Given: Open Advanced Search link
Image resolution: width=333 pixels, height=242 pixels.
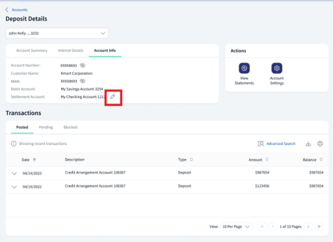Looking at the screenshot, I should pyautogui.click(x=281, y=144).
